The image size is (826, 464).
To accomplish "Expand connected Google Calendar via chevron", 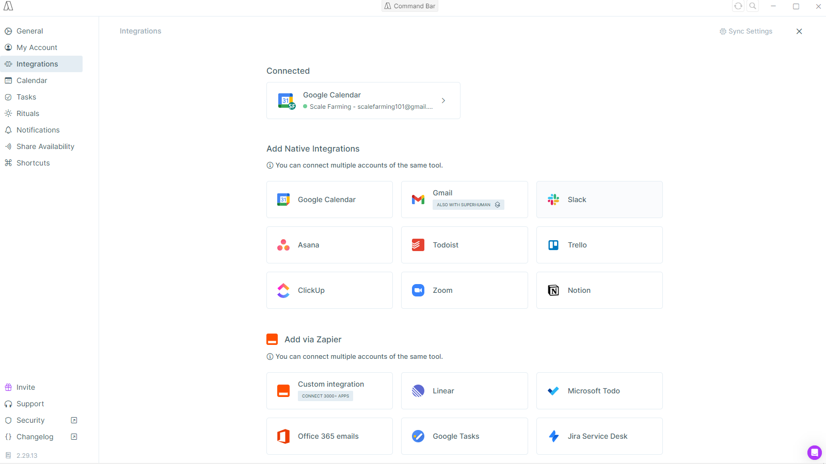I will [443, 101].
